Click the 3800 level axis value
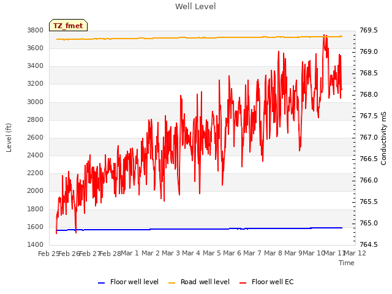 [36, 30]
